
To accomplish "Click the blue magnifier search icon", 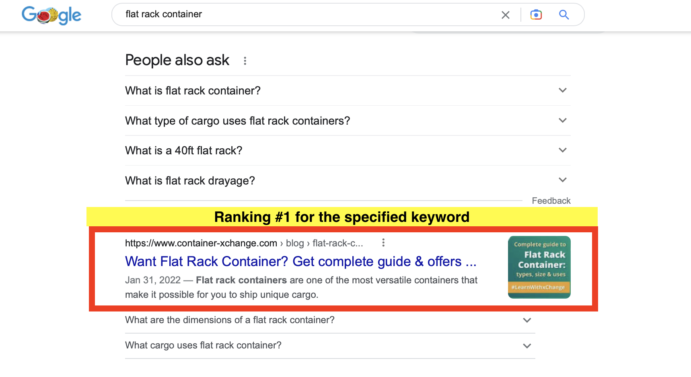I will pos(564,15).
